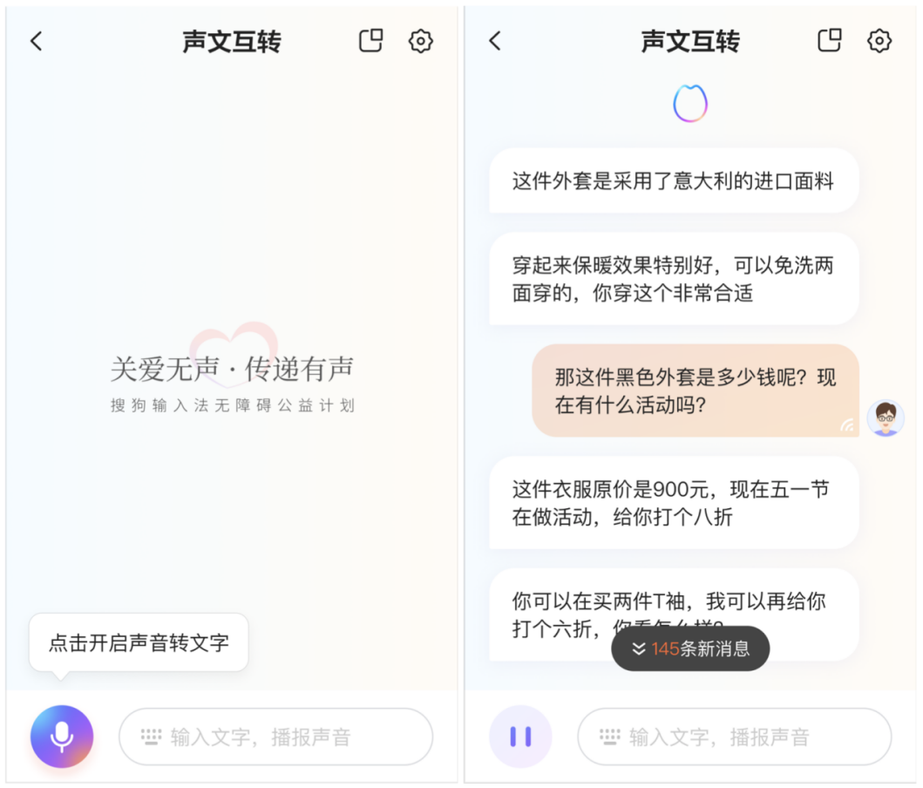The image size is (923, 788).
Task: Tap the listening indicator ring at top
Action: point(690,104)
